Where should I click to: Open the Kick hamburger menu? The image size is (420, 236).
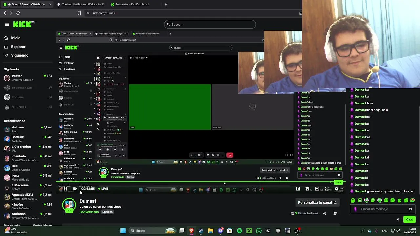click(7, 24)
